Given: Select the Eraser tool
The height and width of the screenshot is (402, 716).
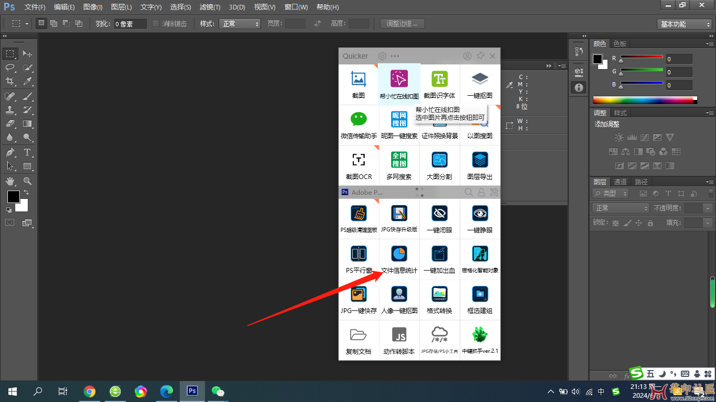Looking at the screenshot, I should click(10, 124).
